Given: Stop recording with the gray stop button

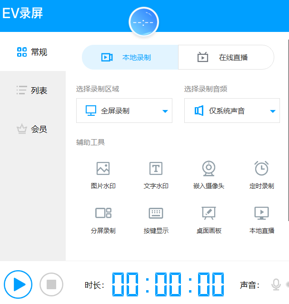Looking at the screenshot, I should (x=51, y=284).
